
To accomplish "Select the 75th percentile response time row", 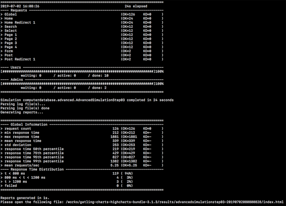I will (x=82, y=153).
